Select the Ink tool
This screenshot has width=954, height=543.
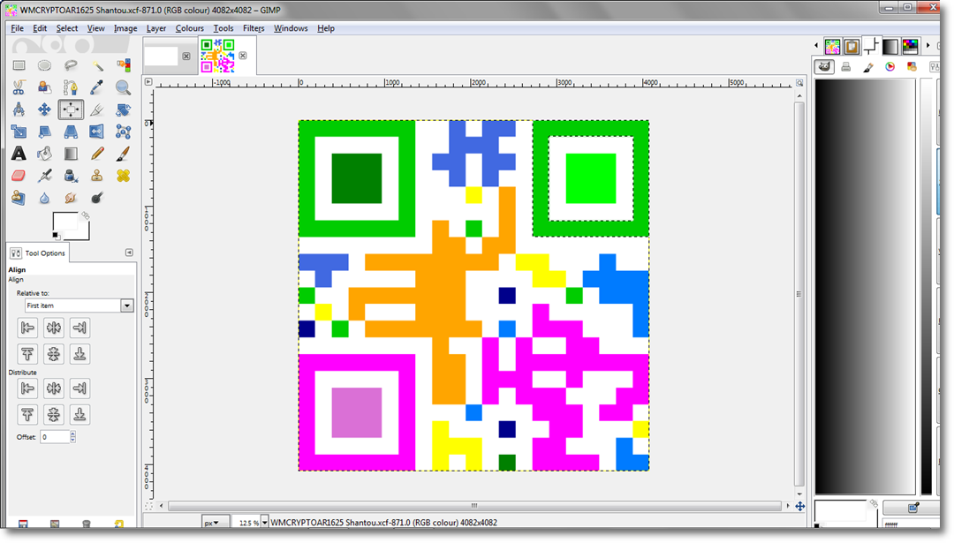(x=71, y=176)
